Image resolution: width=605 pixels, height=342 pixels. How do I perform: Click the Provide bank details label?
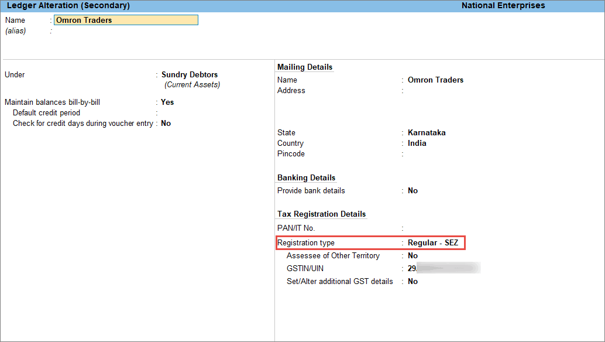point(311,191)
